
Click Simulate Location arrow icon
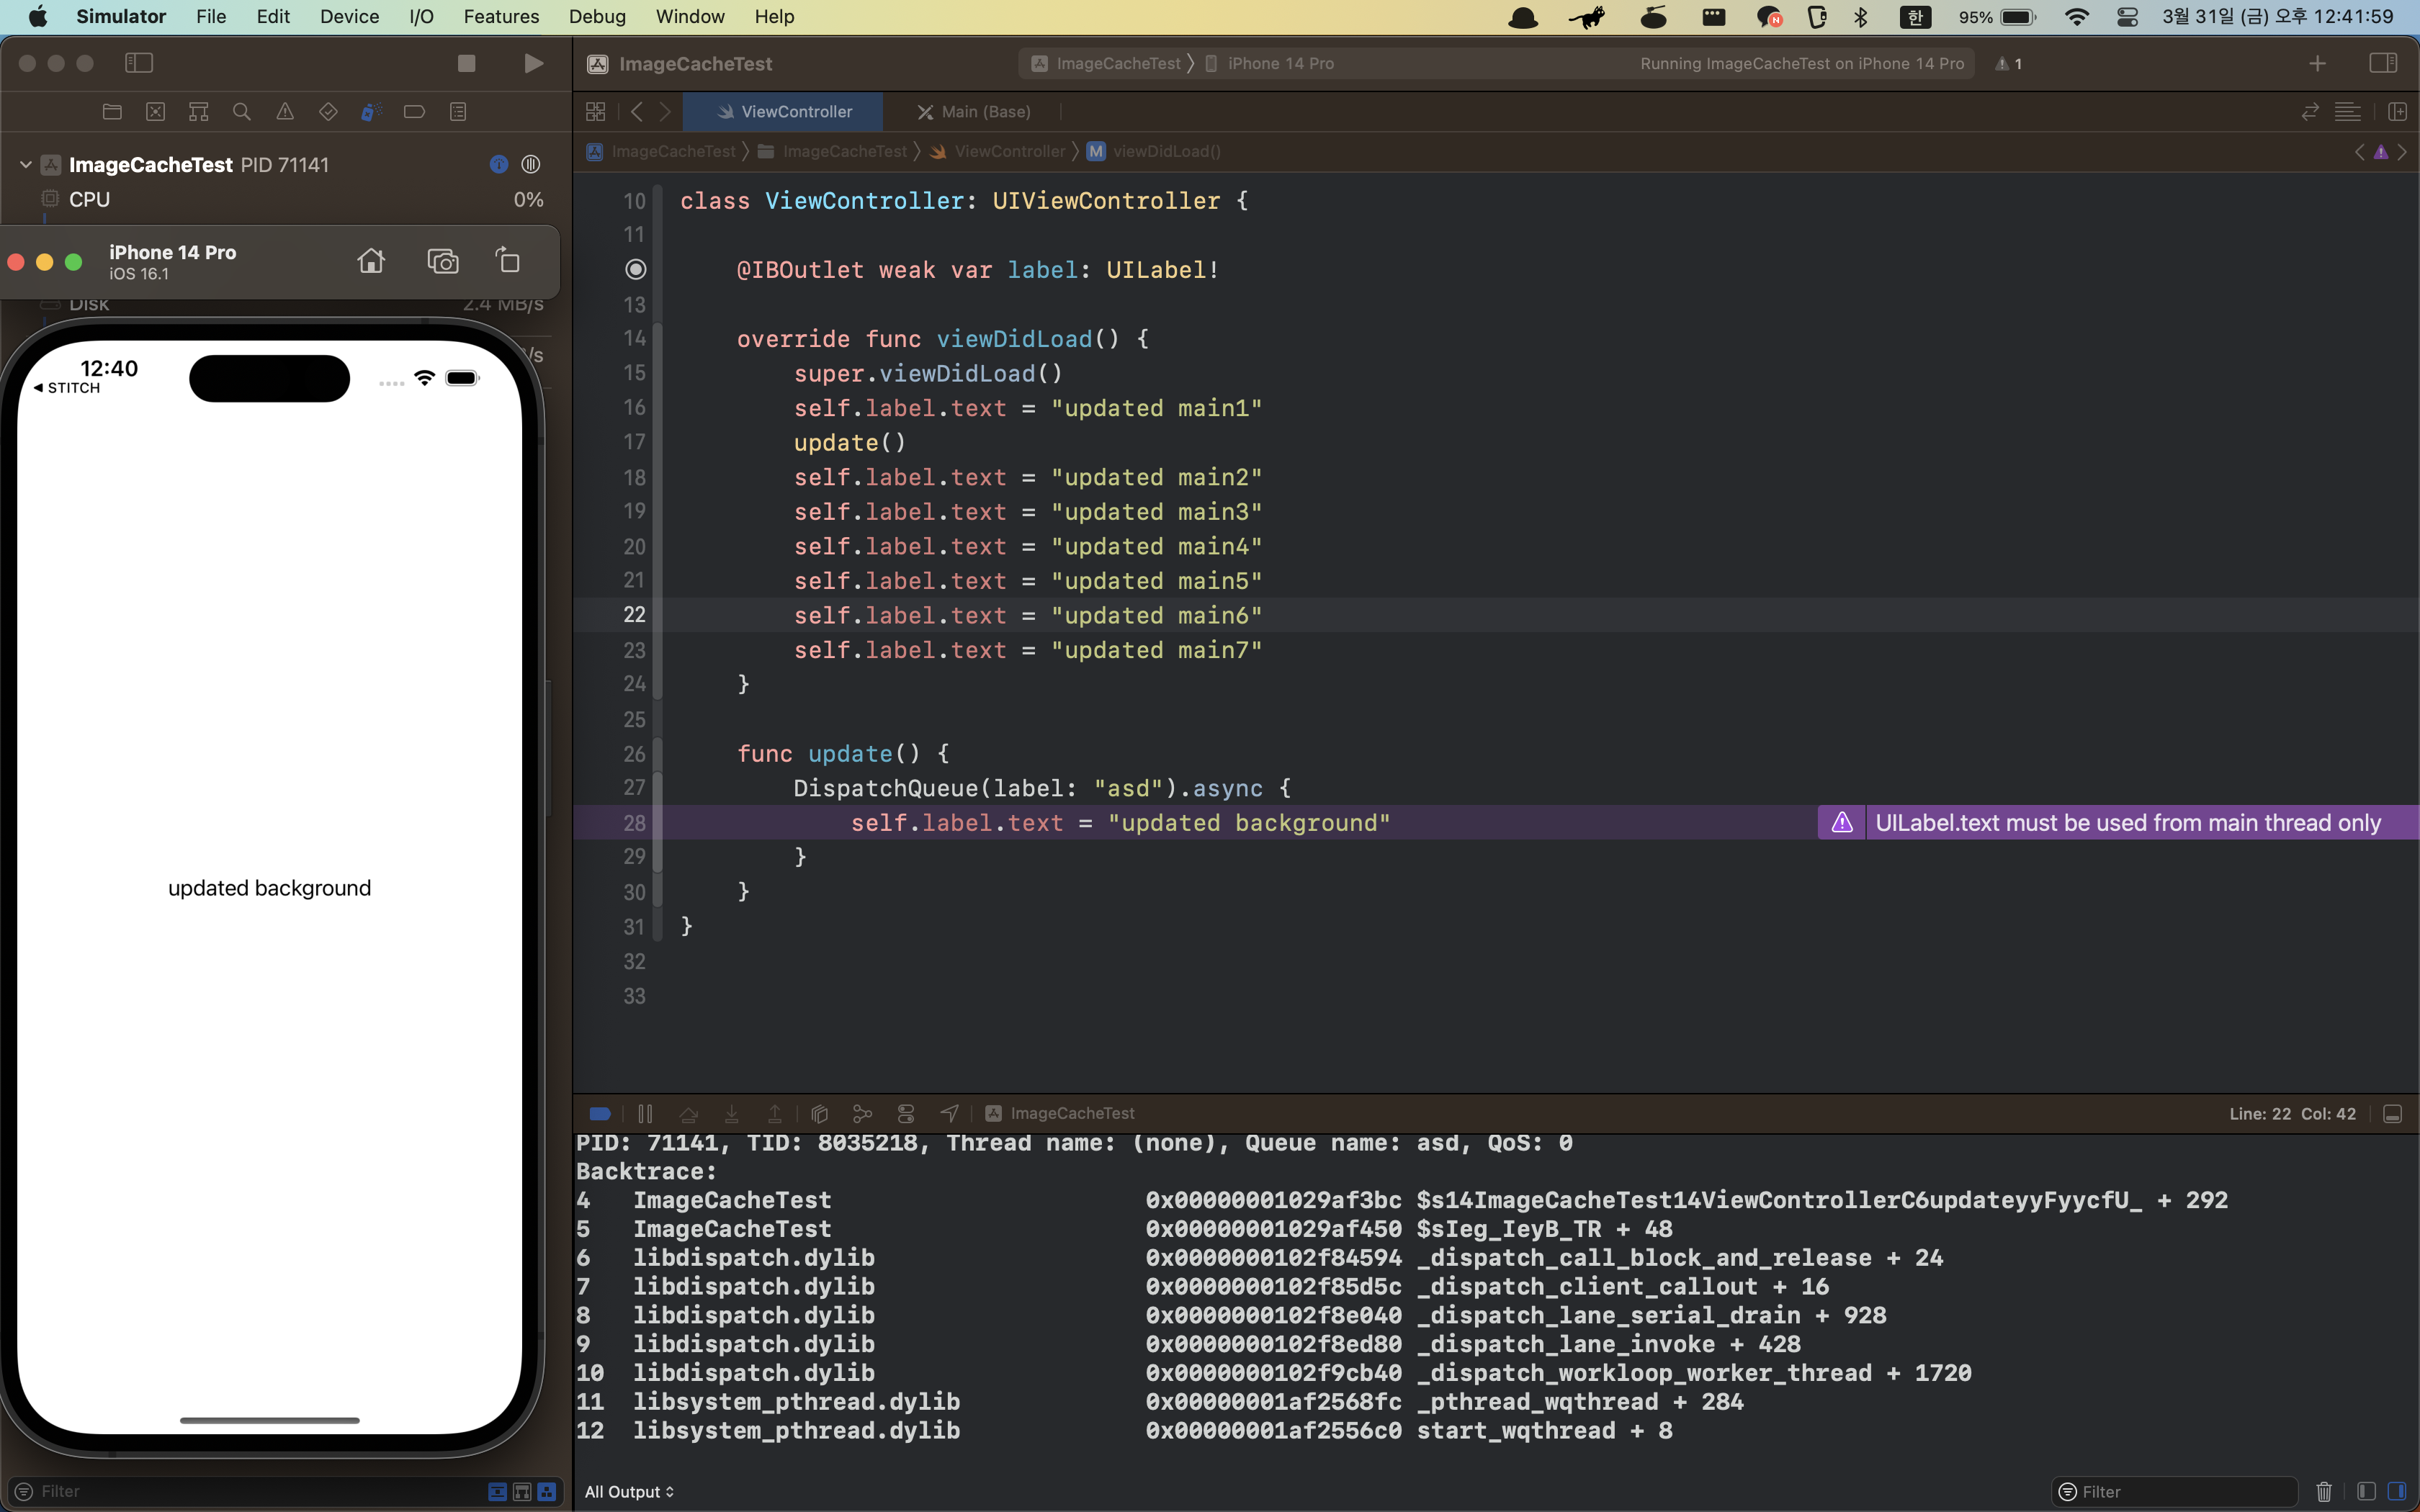tap(949, 1113)
